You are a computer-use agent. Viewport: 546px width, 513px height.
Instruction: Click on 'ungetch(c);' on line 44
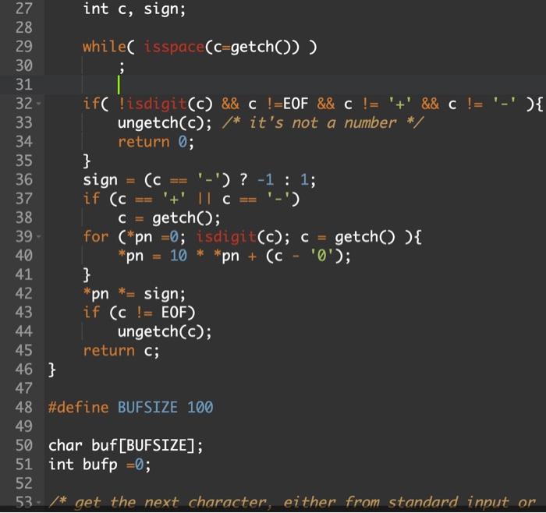165,331
